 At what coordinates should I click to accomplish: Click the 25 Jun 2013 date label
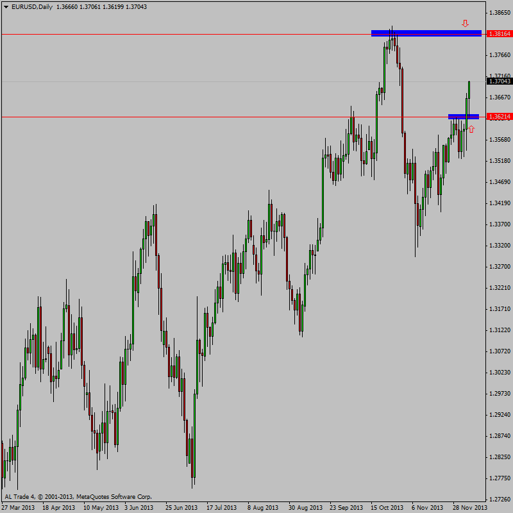pyautogui.click(x=181, y=507)
